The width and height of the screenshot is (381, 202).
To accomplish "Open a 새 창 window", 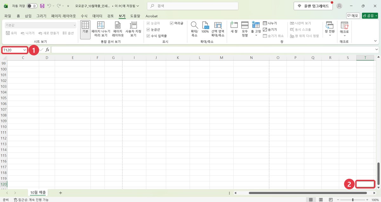I will [234, 28].
